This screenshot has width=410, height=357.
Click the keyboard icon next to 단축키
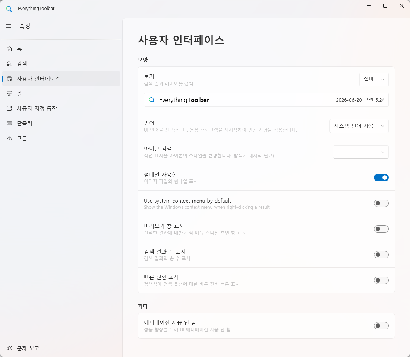point(9,123)
